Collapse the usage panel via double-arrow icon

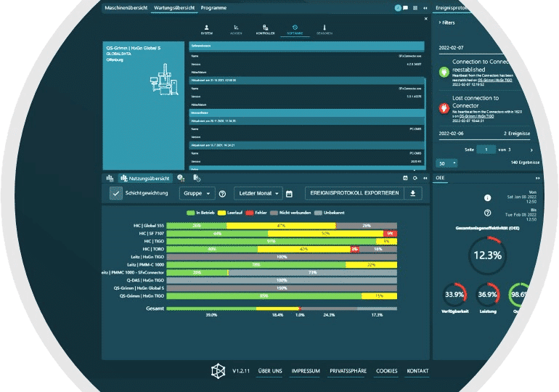[425, 178]
